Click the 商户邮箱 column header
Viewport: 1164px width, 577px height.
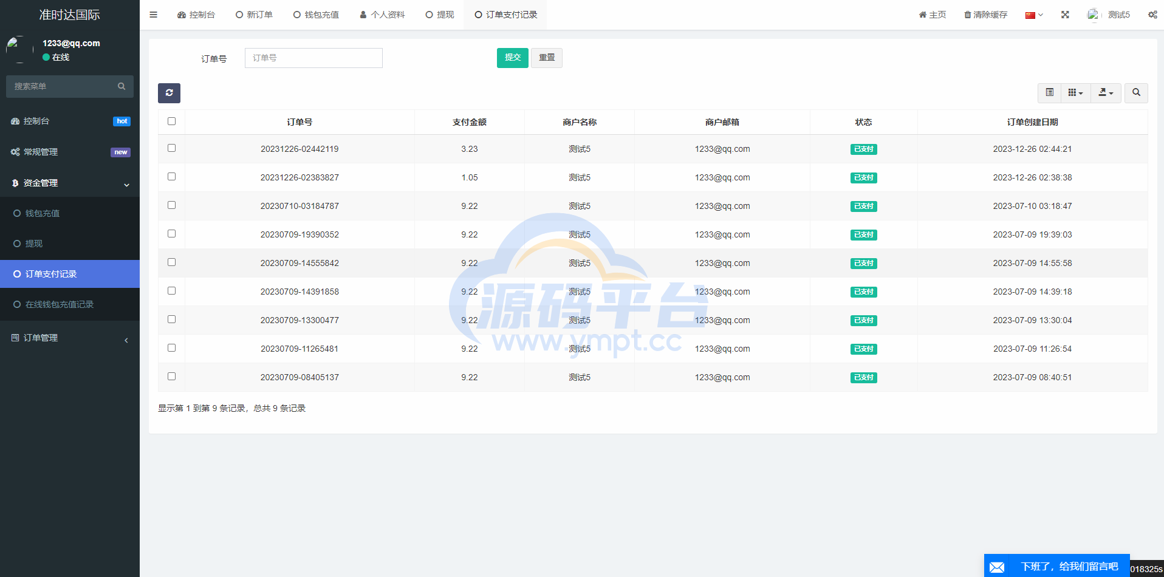click(x=722, y=122)
